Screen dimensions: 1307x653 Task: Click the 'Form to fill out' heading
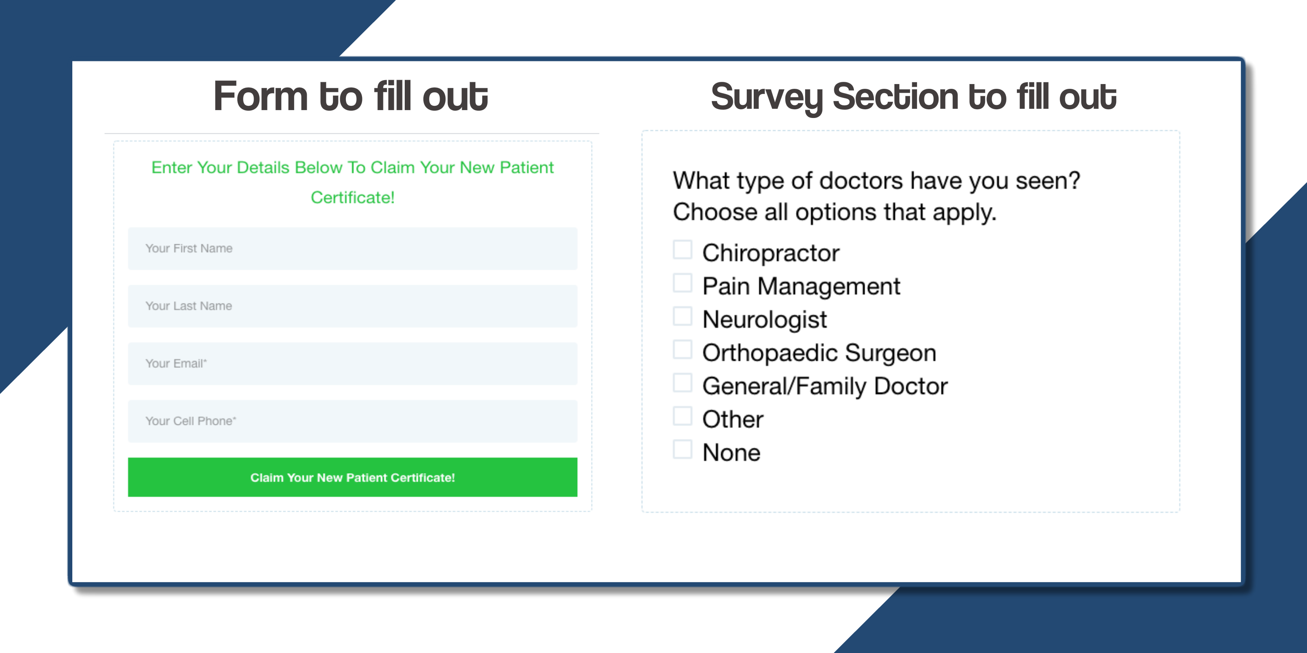click(x=351, y=96)
